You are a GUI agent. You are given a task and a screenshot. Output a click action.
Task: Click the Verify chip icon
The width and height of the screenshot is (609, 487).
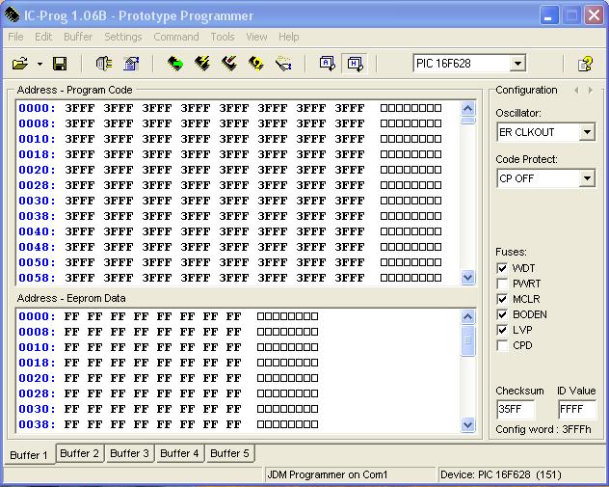tap(256, 64)
